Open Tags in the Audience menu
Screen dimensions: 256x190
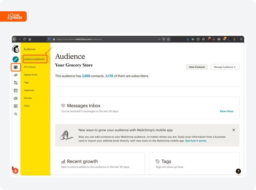click(26, 83)
